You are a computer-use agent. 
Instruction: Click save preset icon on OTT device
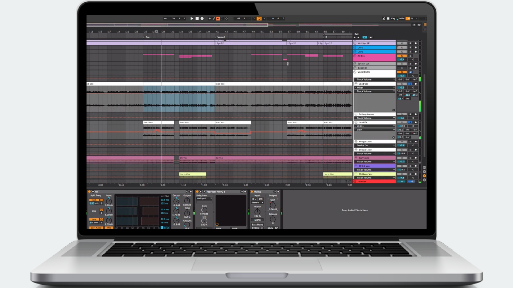click(x=191, y=191)
